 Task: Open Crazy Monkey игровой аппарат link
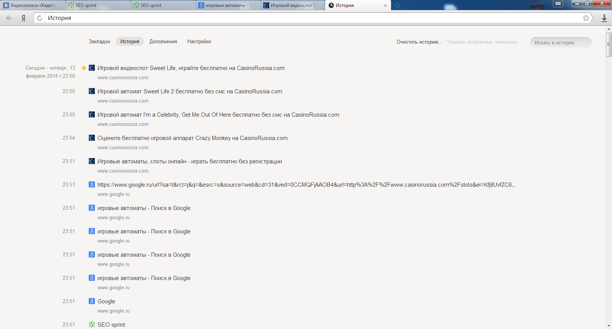click(x=192, y=138)
